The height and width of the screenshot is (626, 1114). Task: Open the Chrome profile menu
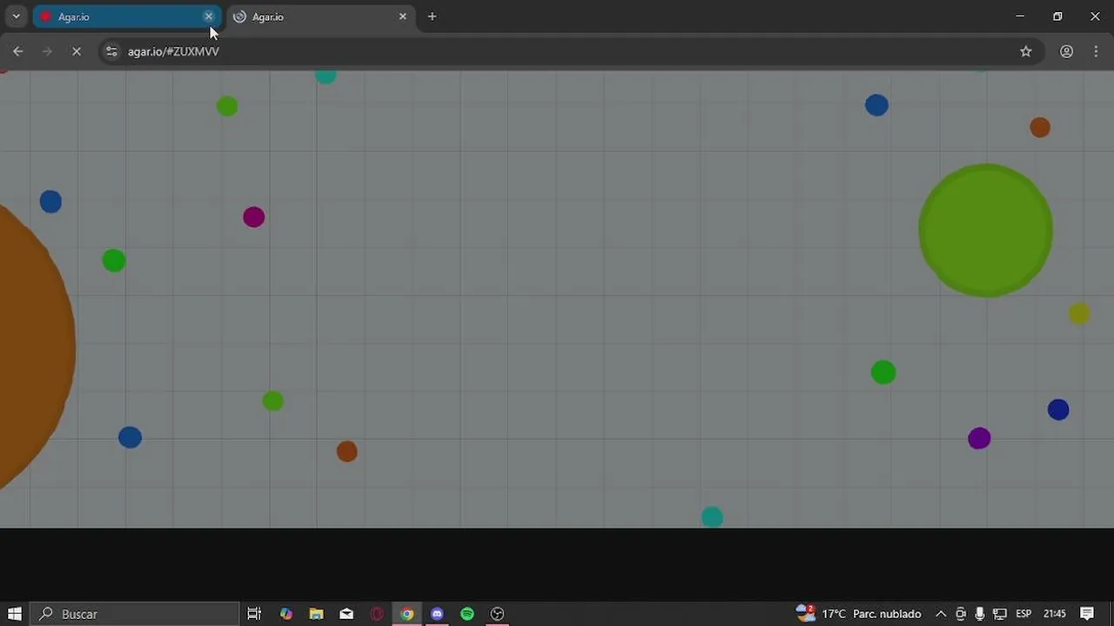1066,51
